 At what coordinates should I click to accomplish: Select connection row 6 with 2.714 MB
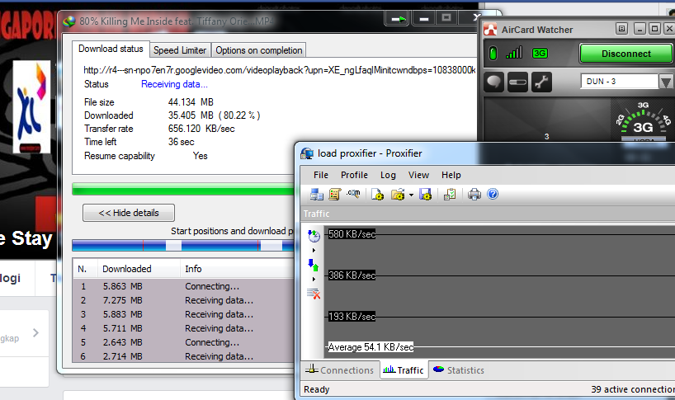click(x=184, y=356)
